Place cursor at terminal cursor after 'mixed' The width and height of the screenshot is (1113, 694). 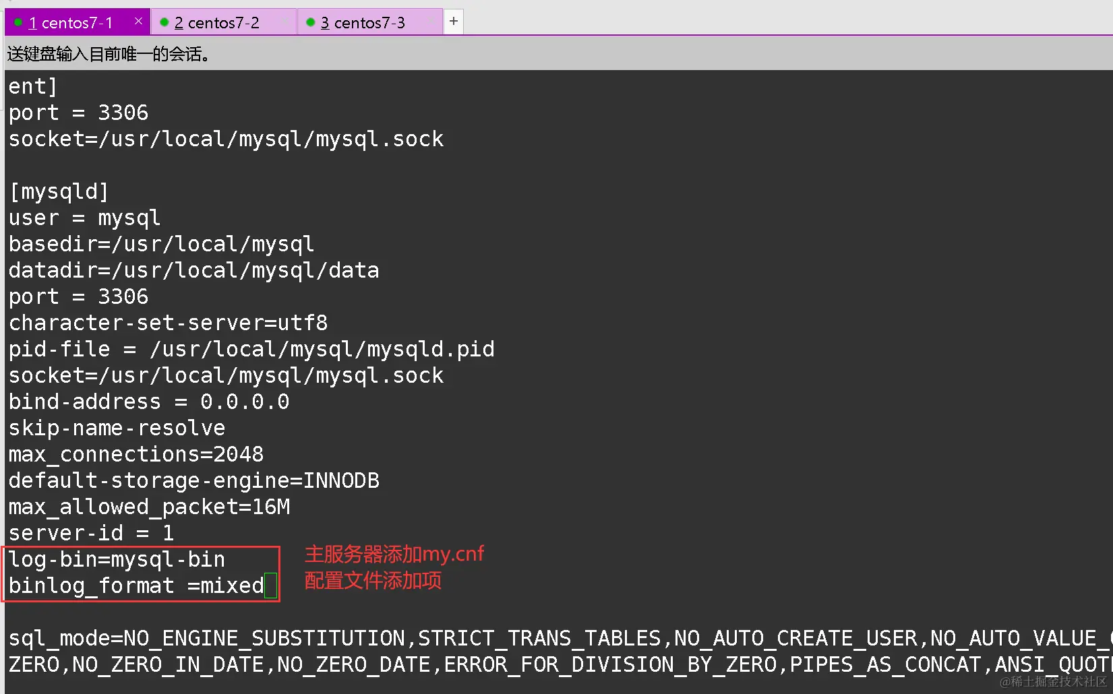point(270,586)
